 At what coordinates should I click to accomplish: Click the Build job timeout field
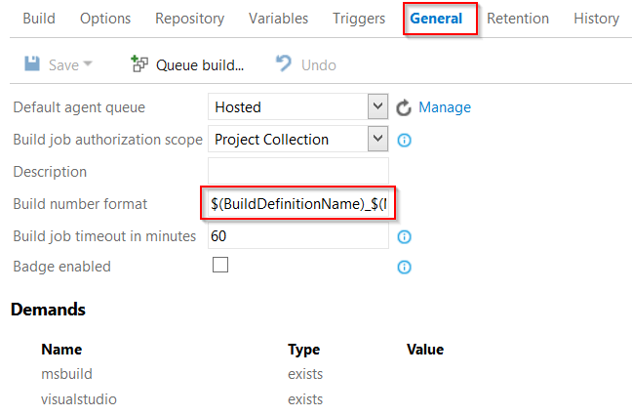click(x=297, y=235)
